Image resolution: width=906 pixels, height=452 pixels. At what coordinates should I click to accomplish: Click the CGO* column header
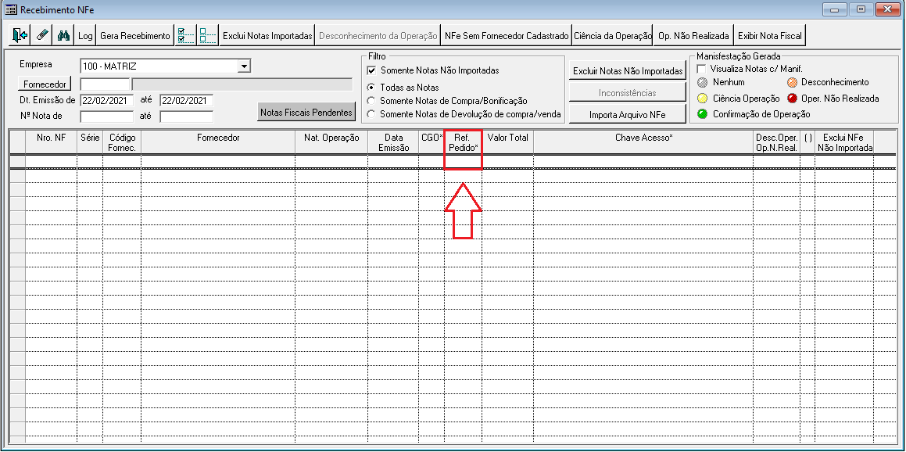(x=432, y=143)
